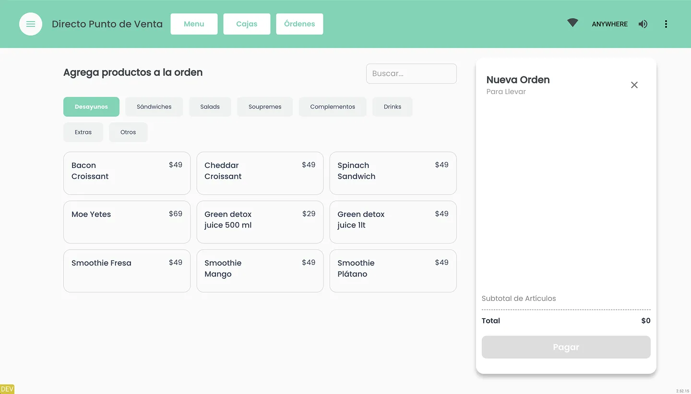Add Smoothie Plátano to the order
Screen dimensions: 691x394
click(x=393, y=271)
